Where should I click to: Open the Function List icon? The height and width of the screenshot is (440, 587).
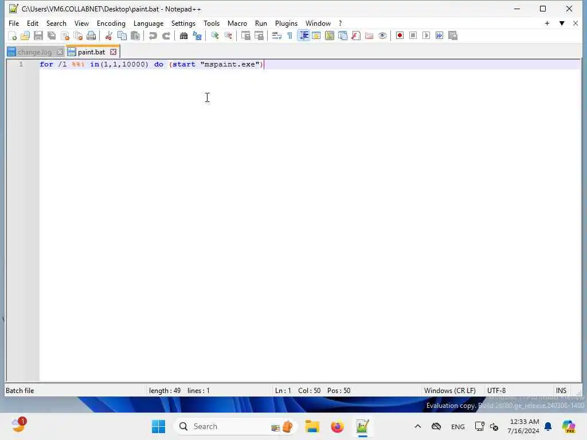tap(356, 36)
